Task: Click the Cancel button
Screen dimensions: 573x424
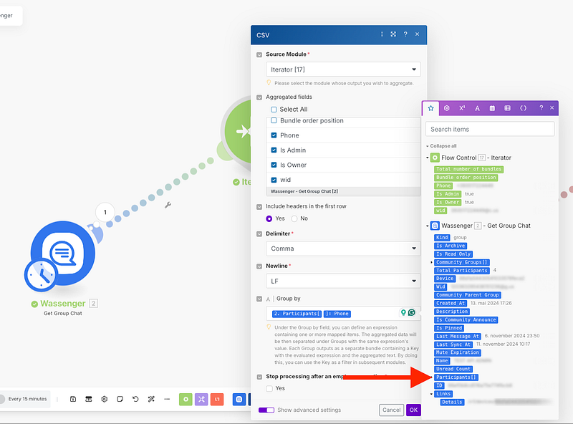Action: pos(391,410)
